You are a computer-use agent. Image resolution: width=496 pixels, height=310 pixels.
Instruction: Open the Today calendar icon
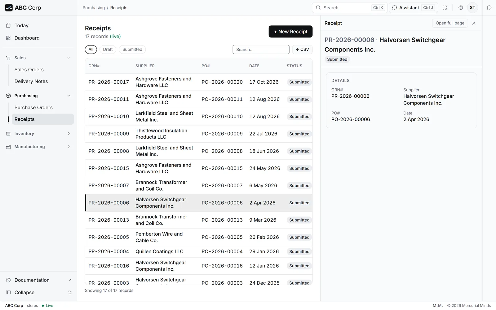click(x=8, y=25)
